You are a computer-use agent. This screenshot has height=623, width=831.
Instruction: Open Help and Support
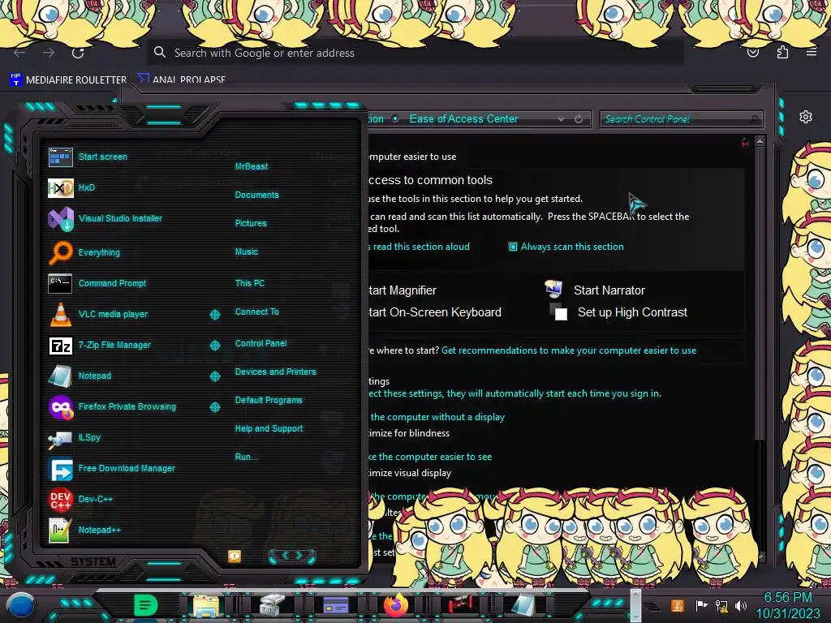click(269, 428)
